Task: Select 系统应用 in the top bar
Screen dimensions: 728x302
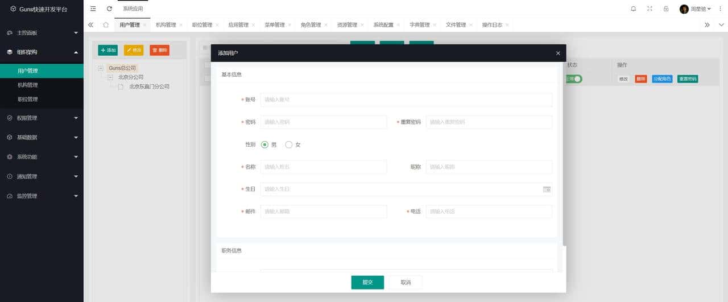Action: [133, 9]
